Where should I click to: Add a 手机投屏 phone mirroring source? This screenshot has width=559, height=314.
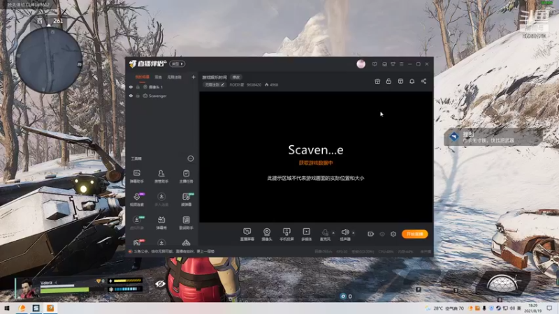point(286,234)
